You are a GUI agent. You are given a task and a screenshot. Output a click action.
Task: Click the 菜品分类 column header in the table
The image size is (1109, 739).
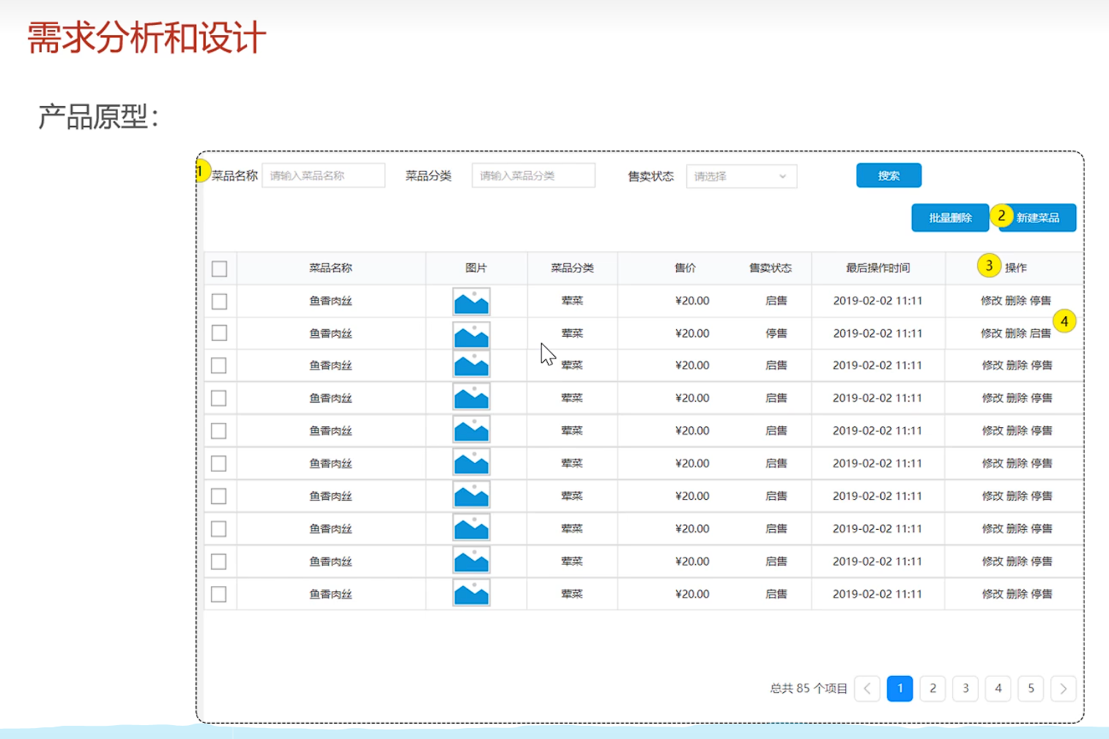[x=572, y=268]
